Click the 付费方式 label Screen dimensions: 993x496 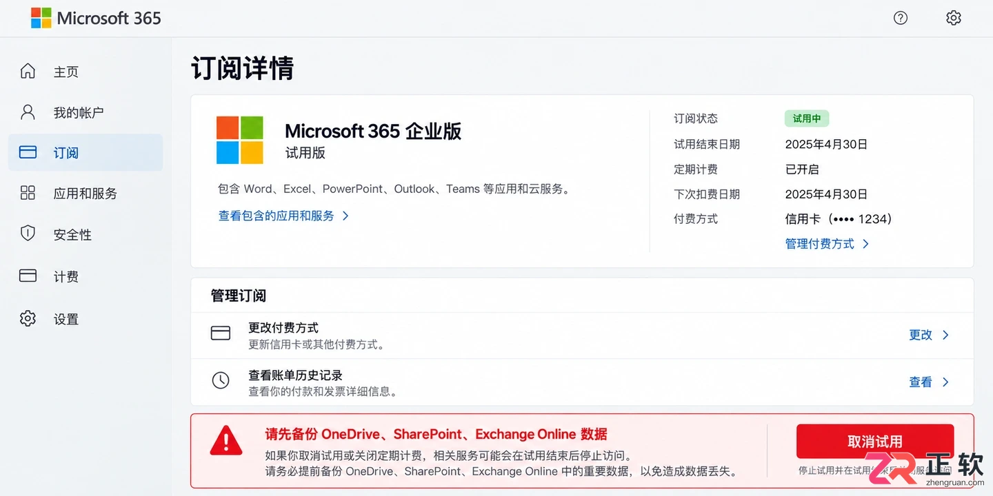click(696, 219)
